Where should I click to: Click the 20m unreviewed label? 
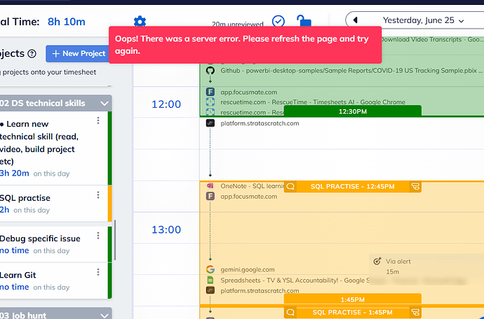[238, 24]
